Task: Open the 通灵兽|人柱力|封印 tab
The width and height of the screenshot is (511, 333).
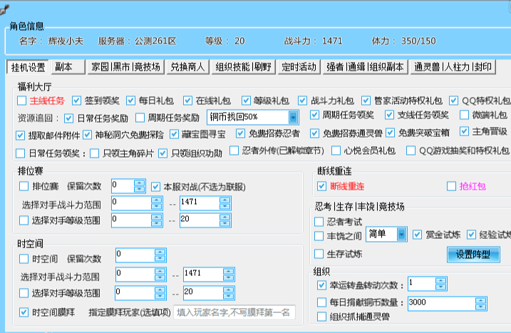Action: pos(453,67)
